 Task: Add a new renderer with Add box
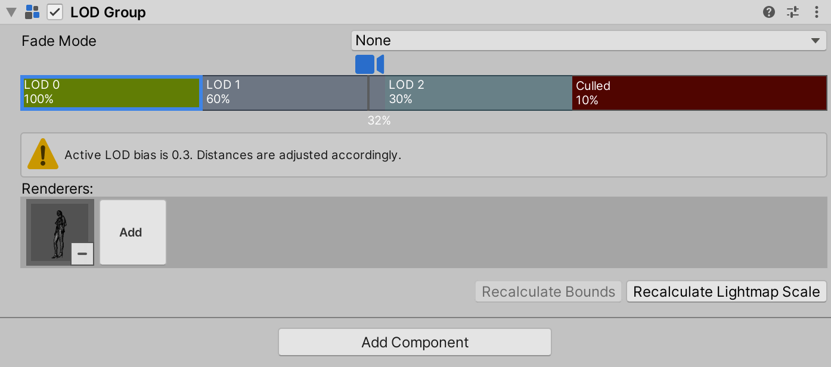pos(132,232)
